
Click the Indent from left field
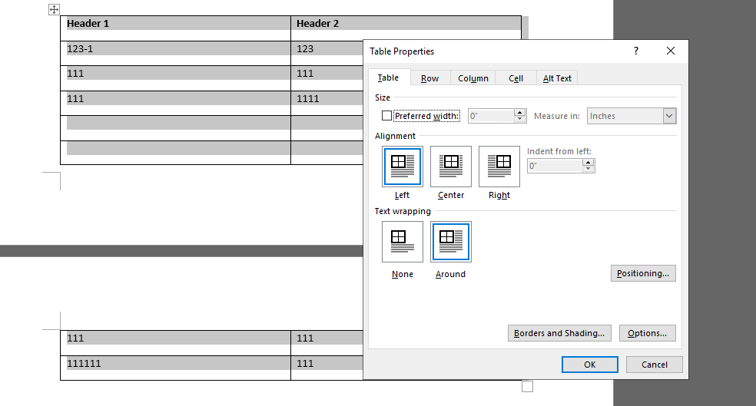(x=555, y=166)
